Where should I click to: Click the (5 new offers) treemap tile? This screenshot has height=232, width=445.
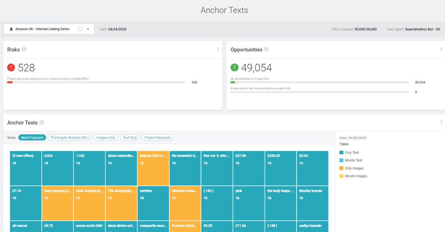pos(26,168)
